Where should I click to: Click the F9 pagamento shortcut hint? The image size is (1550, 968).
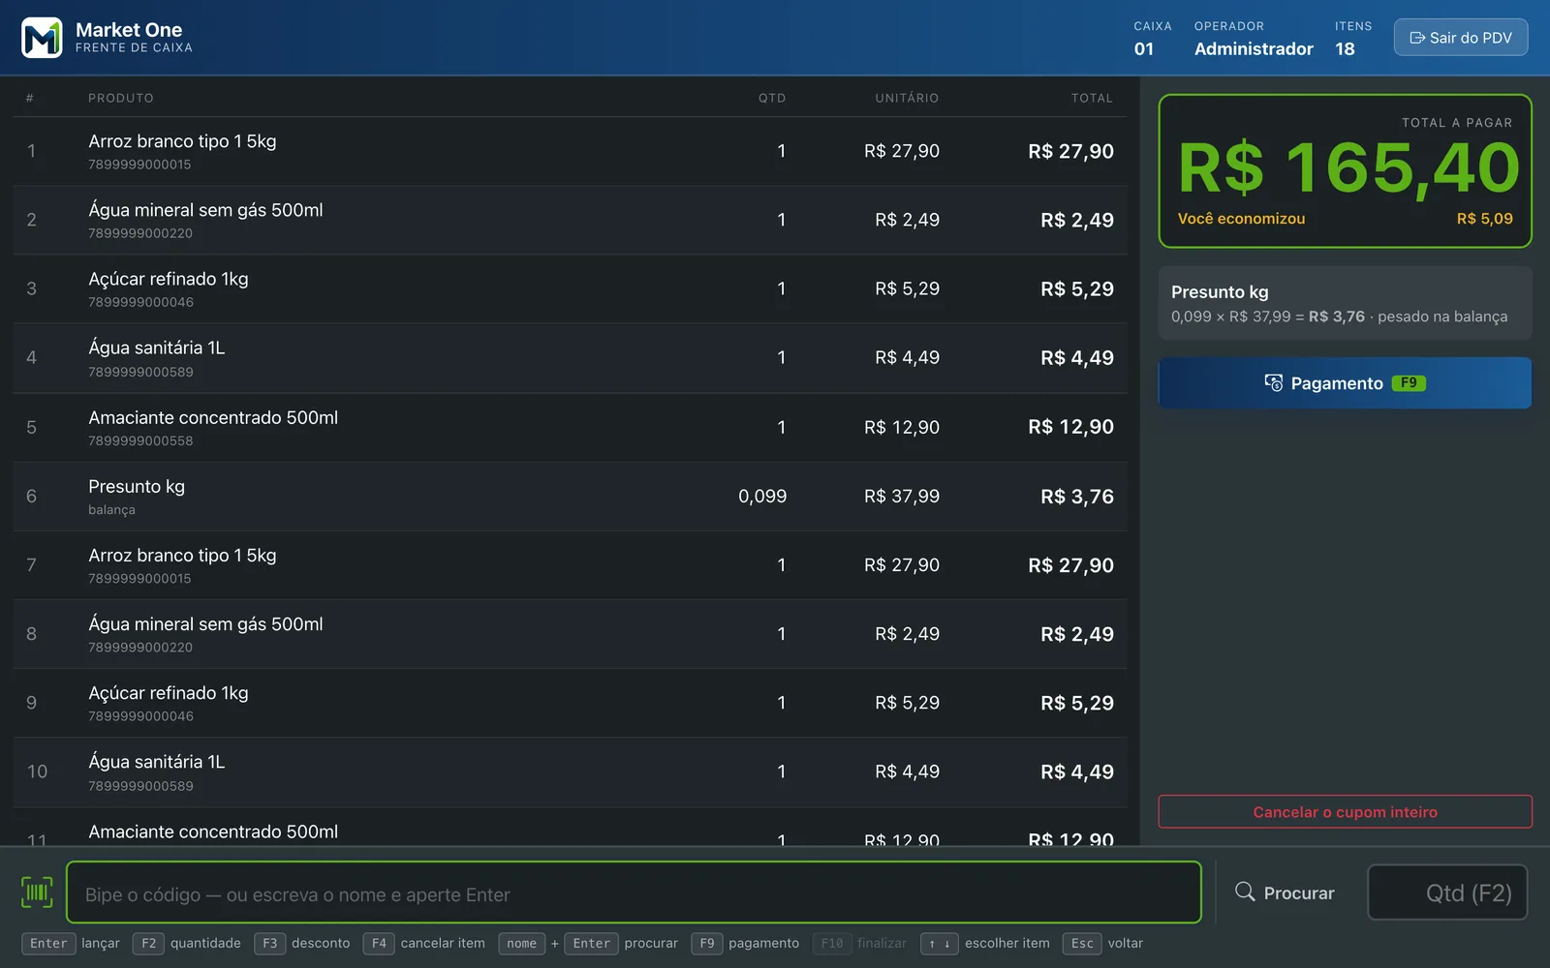(746, 943)
